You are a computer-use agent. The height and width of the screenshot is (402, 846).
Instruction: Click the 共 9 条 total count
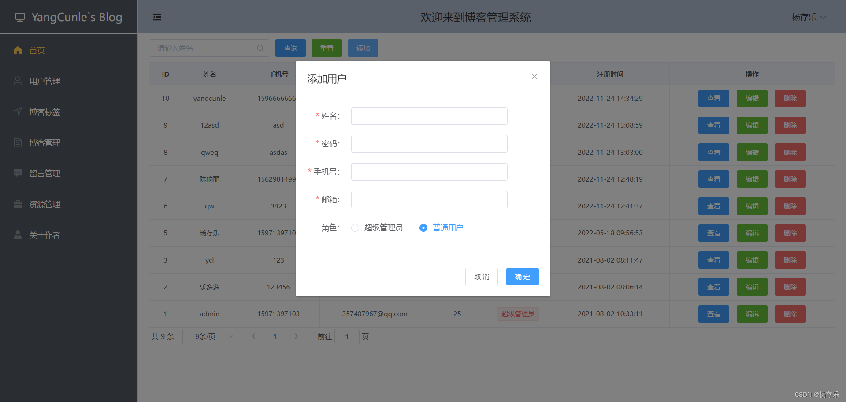coord(163,336)
